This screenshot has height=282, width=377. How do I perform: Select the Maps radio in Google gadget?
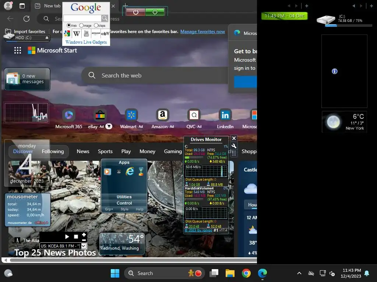click(96, 25)
